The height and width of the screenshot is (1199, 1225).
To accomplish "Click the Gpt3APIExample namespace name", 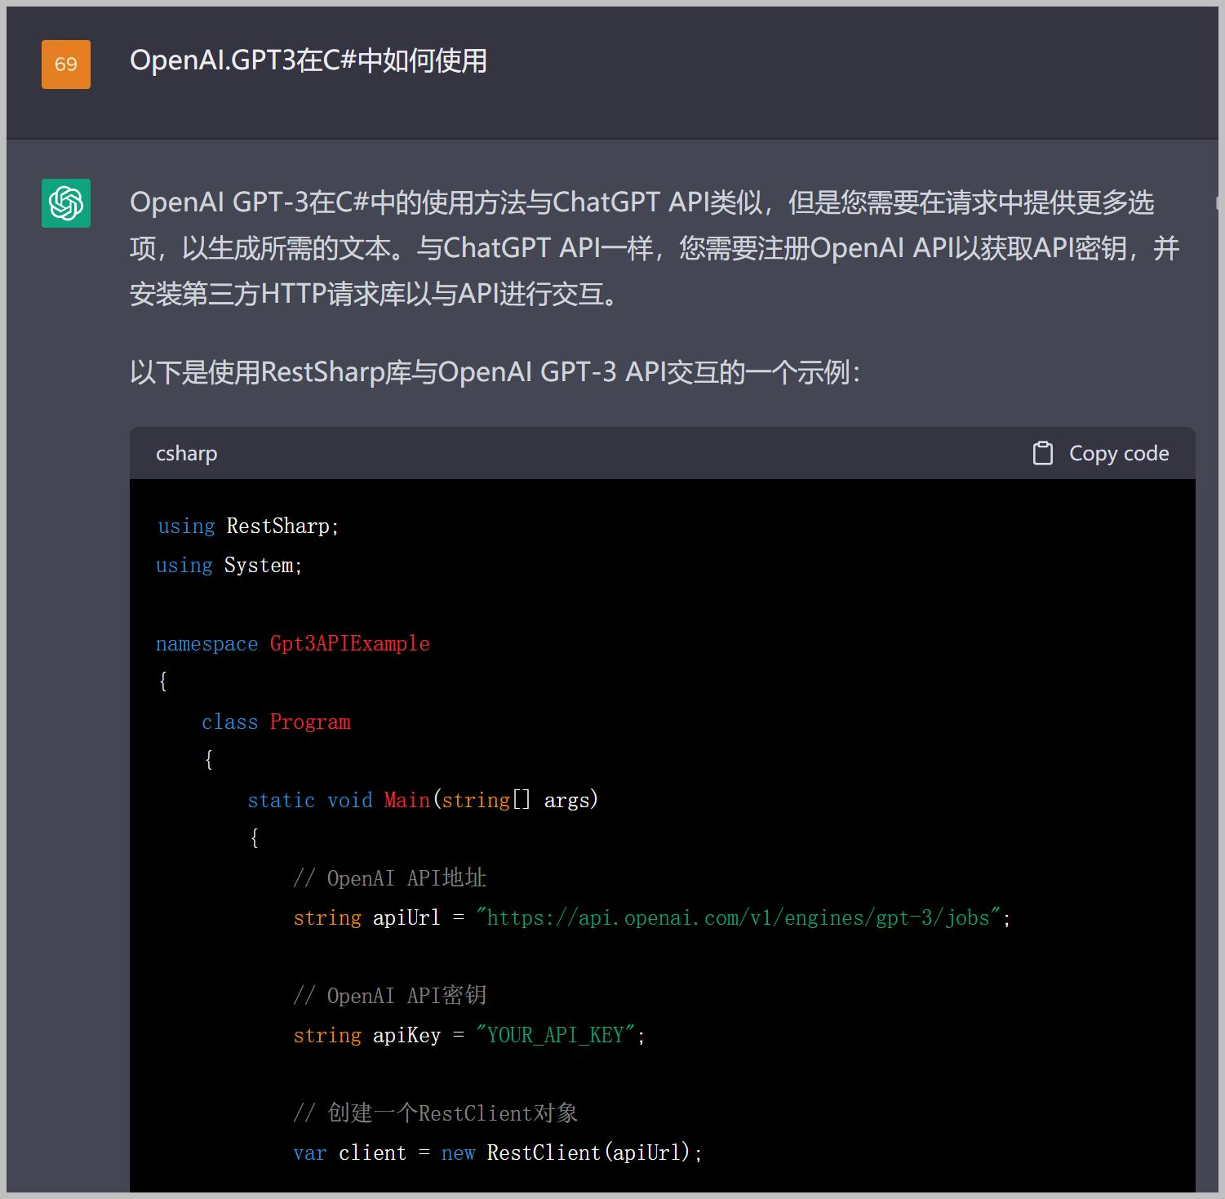I will tap(349, 643).
